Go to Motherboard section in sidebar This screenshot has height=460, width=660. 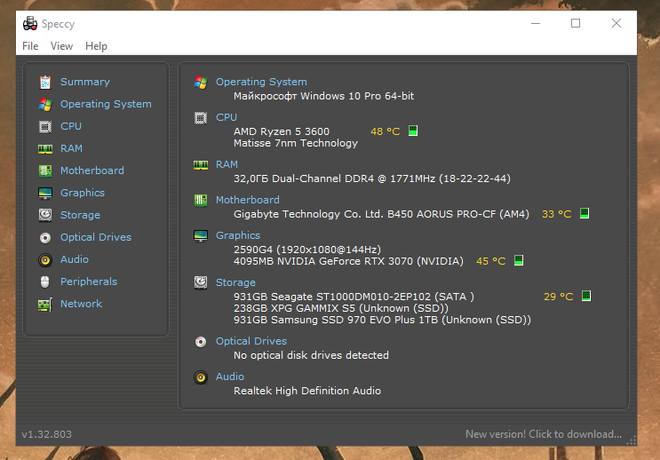[92, 171]
